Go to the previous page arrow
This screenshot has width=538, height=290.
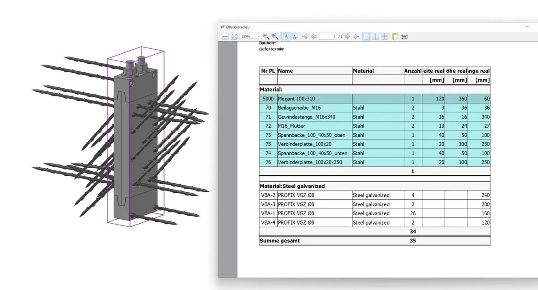pyautogui.click(x=314, y=36)
